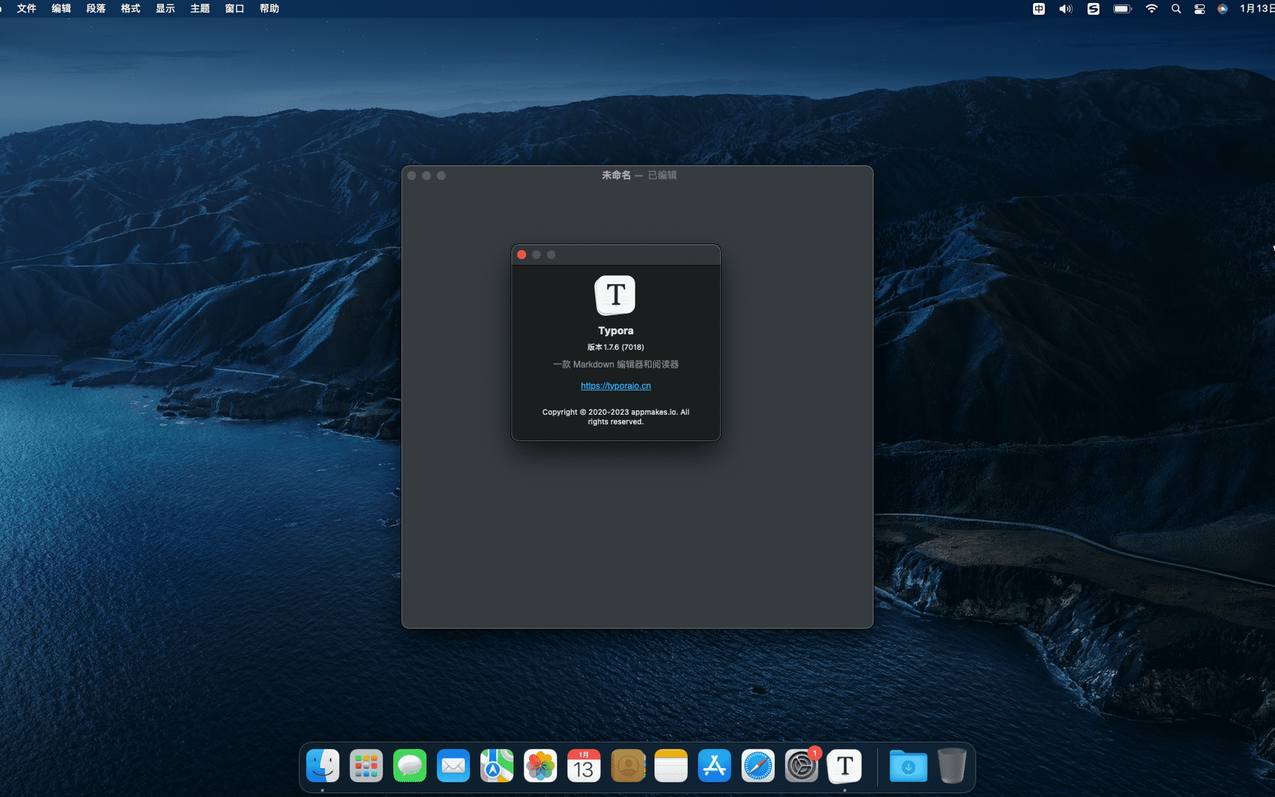Click the Wi-Fi icon in the menu bar
The height and width of the screenshot is (797, 1275).
1151,9
